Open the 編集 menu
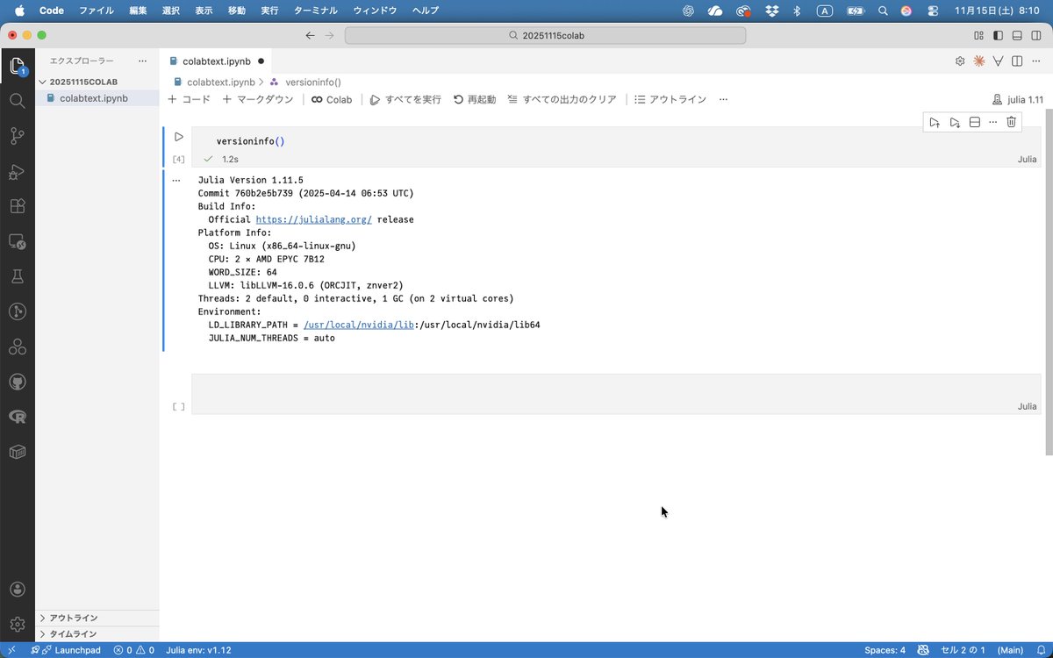Image resolution: width=1053 pixels, height=658 pixels. point(138,11)
